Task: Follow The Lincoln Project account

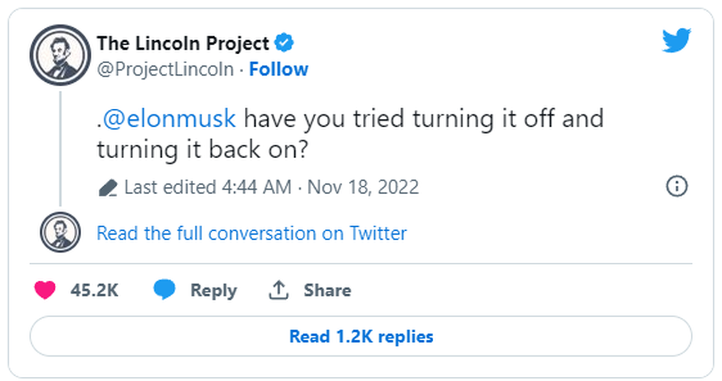Action: pyautogui.click(x=279, y=69)
